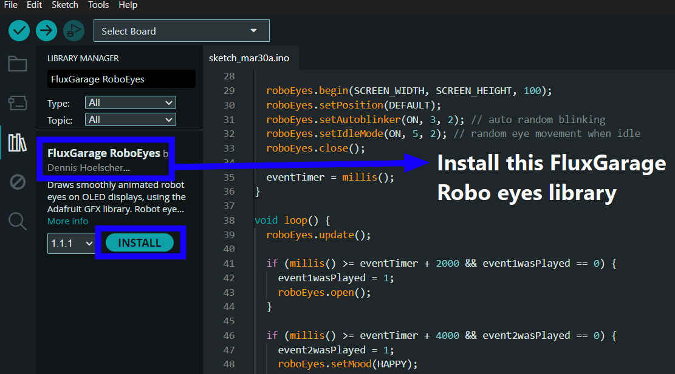Click the void loop() declaration

pyautogui.click(x=292, y=220)
